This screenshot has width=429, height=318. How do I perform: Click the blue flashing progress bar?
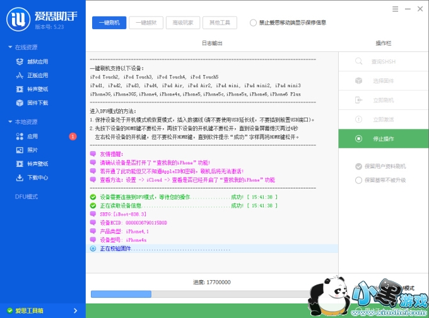pyautogui.click(x=121, y=294)
